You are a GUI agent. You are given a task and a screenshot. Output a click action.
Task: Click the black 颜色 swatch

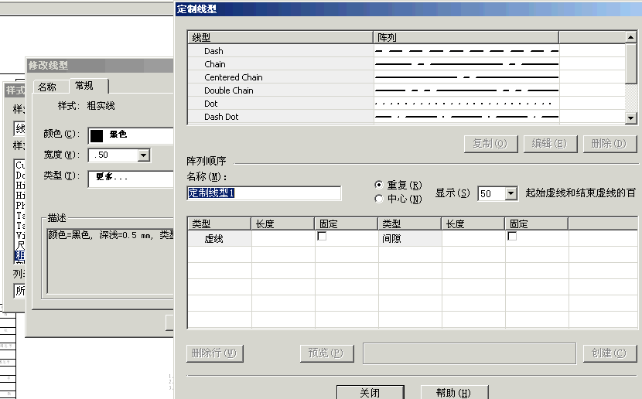click(x=97, y=135)
